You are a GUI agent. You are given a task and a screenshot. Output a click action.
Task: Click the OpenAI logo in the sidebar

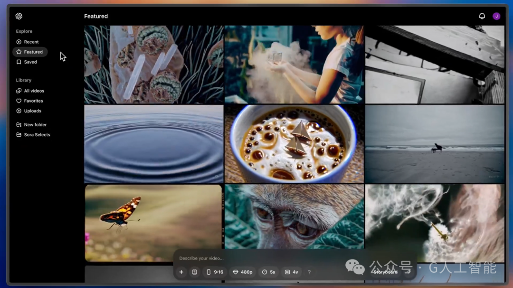point(19,16)
